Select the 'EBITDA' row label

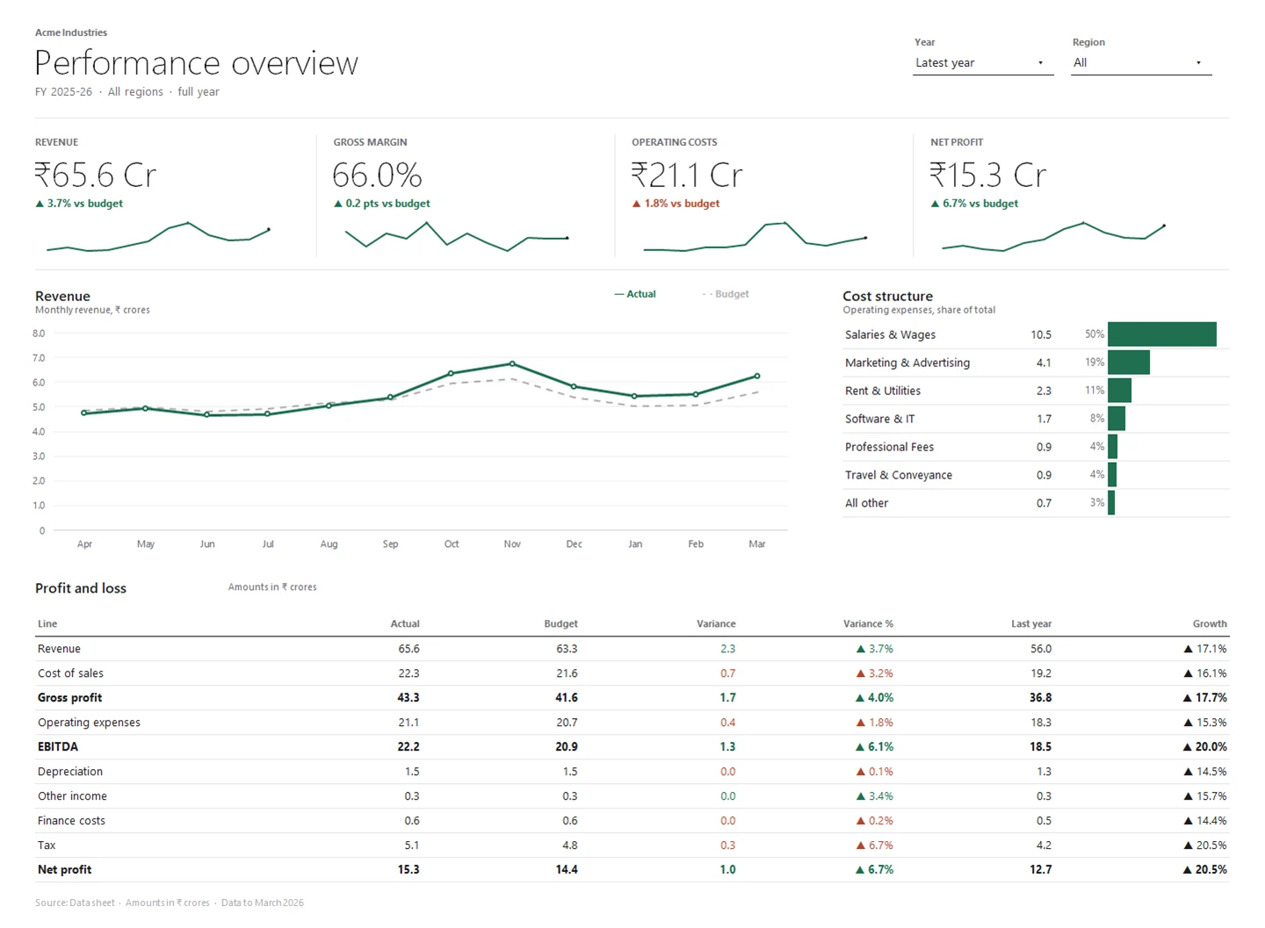[58, 747]
